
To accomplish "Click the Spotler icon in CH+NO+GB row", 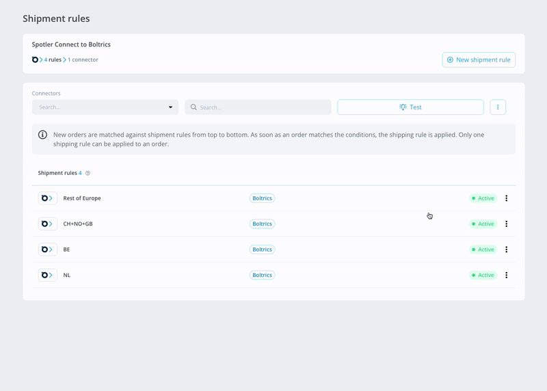I will (x=47, y=224).
